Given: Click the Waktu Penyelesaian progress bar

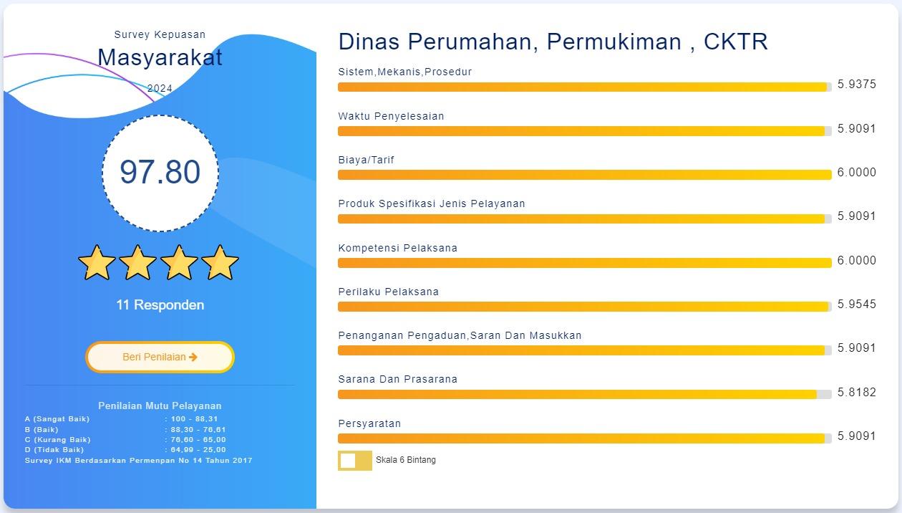Looking at the screenshot, I should tap(583, 131).
